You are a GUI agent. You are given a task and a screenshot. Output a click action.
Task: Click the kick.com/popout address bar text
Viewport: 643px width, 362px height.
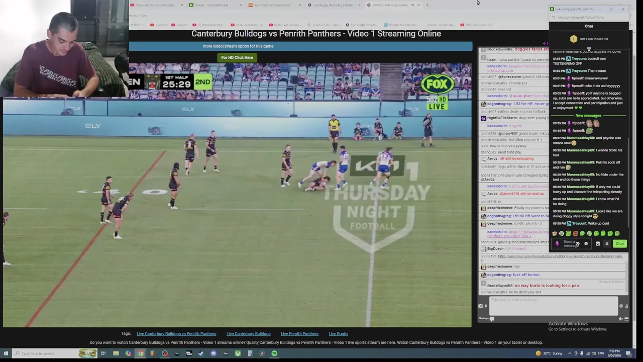click(x=581, y=17)
